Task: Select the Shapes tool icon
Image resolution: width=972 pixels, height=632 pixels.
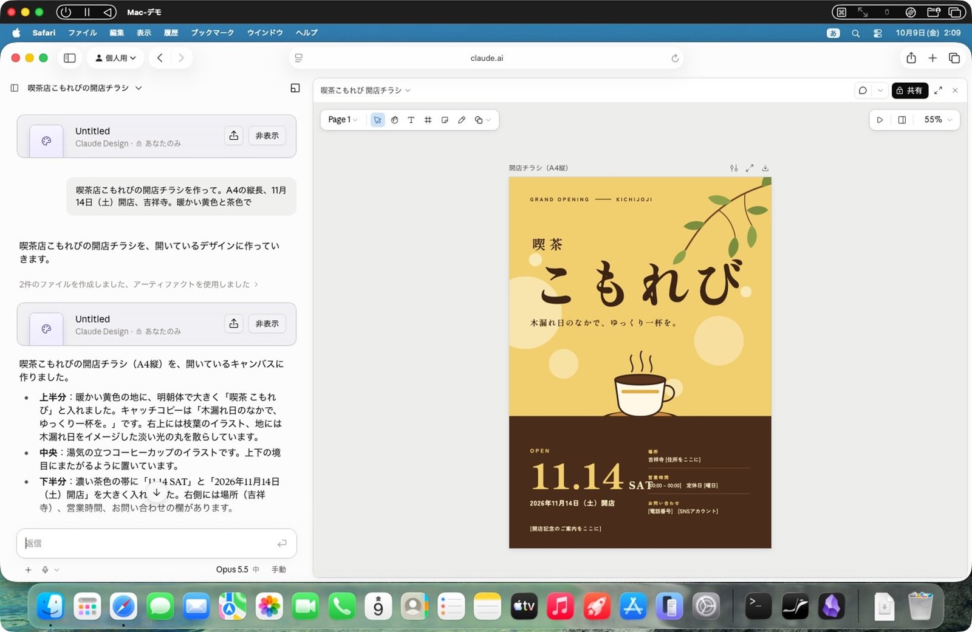Action: 479,120
